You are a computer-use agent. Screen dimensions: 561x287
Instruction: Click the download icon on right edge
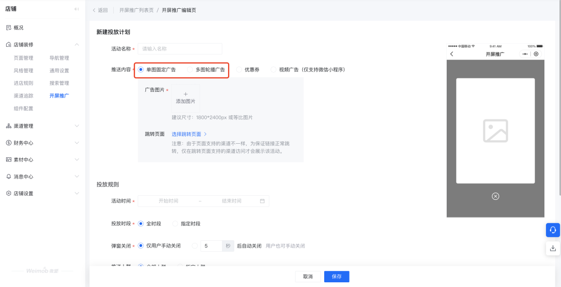pyautogui.click(x=553, y=248)
